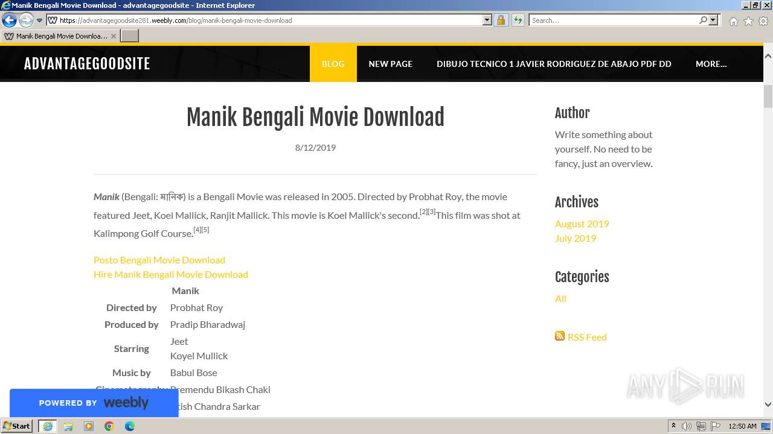
Task: Focus the Search box in the toolbar
Action: (614, 20)
